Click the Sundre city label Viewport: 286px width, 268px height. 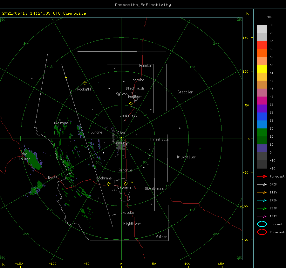pyautogui.click(x=96, y=132)
